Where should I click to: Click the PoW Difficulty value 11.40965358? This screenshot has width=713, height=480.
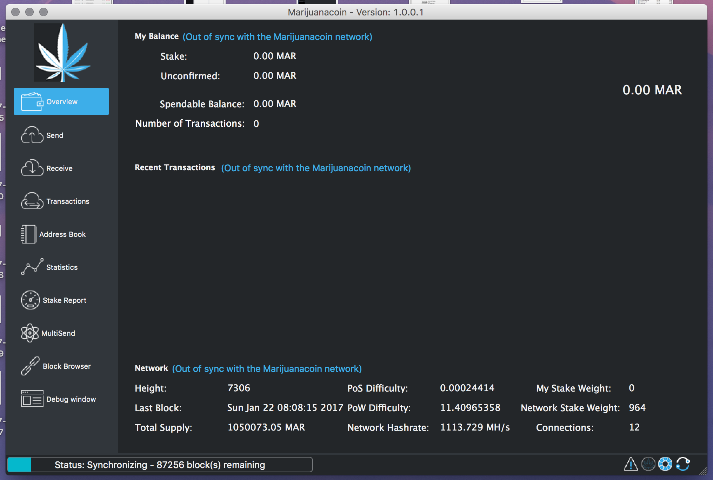pos(470,408)
